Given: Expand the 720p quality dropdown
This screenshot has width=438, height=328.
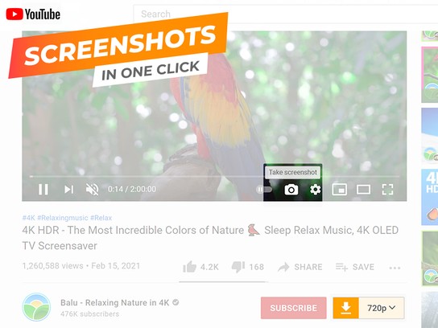Looking at the screenshot, I should click(382, 308).
